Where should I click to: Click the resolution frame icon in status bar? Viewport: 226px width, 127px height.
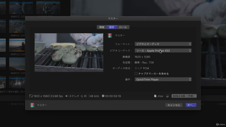point(31,96)
